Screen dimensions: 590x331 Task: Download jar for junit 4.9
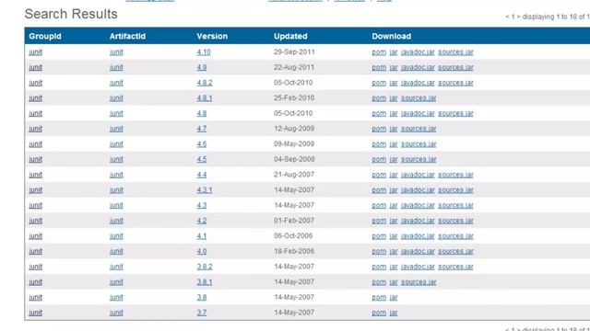394,67
